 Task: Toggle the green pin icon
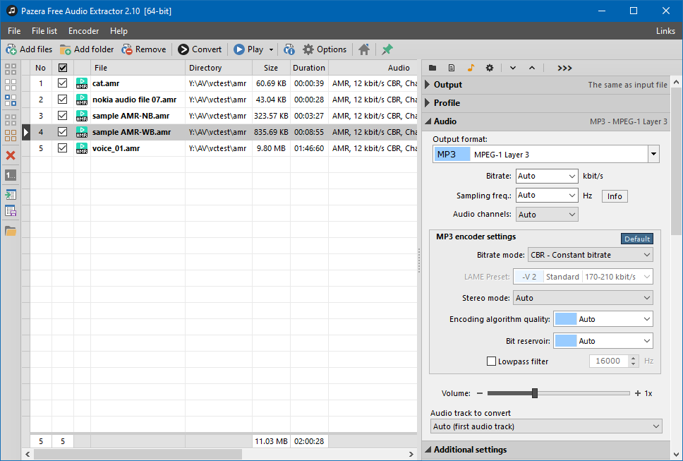(x=387, y=49)
